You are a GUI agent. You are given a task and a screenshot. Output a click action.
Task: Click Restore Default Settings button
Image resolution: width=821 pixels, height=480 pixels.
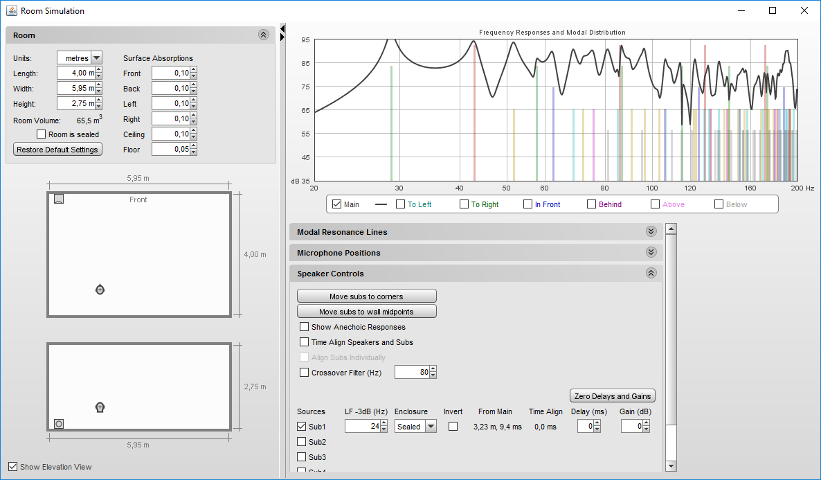[57, 150]
